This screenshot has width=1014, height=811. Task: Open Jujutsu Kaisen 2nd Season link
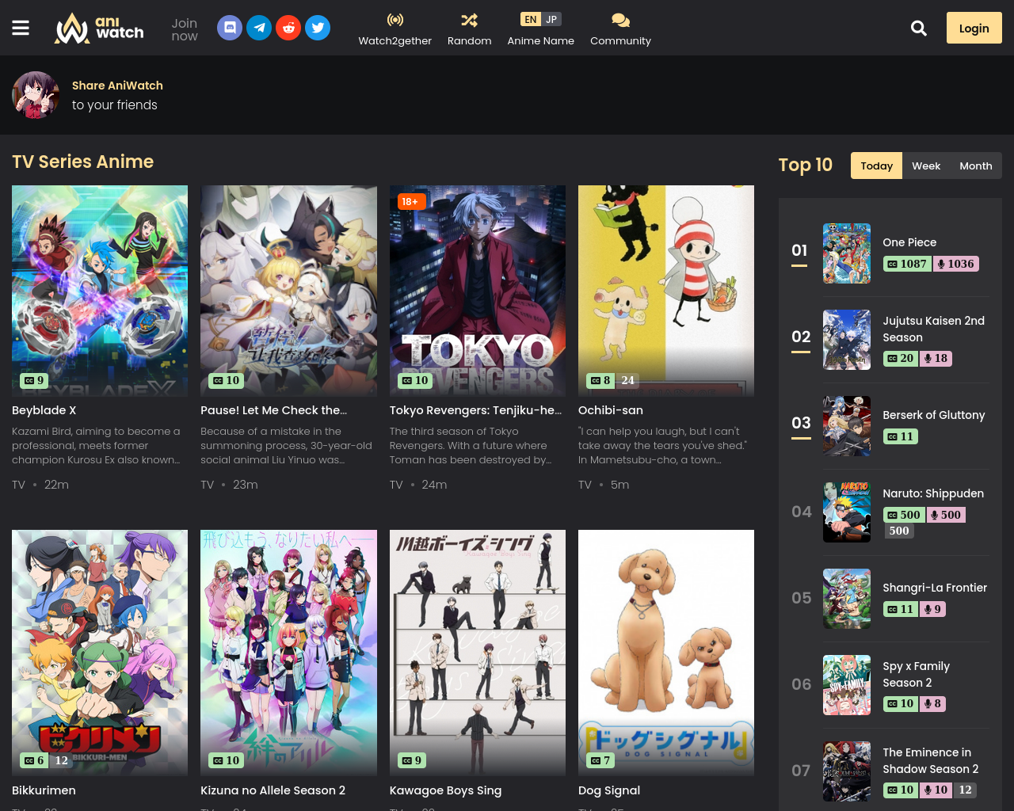[x=934, y=329]
